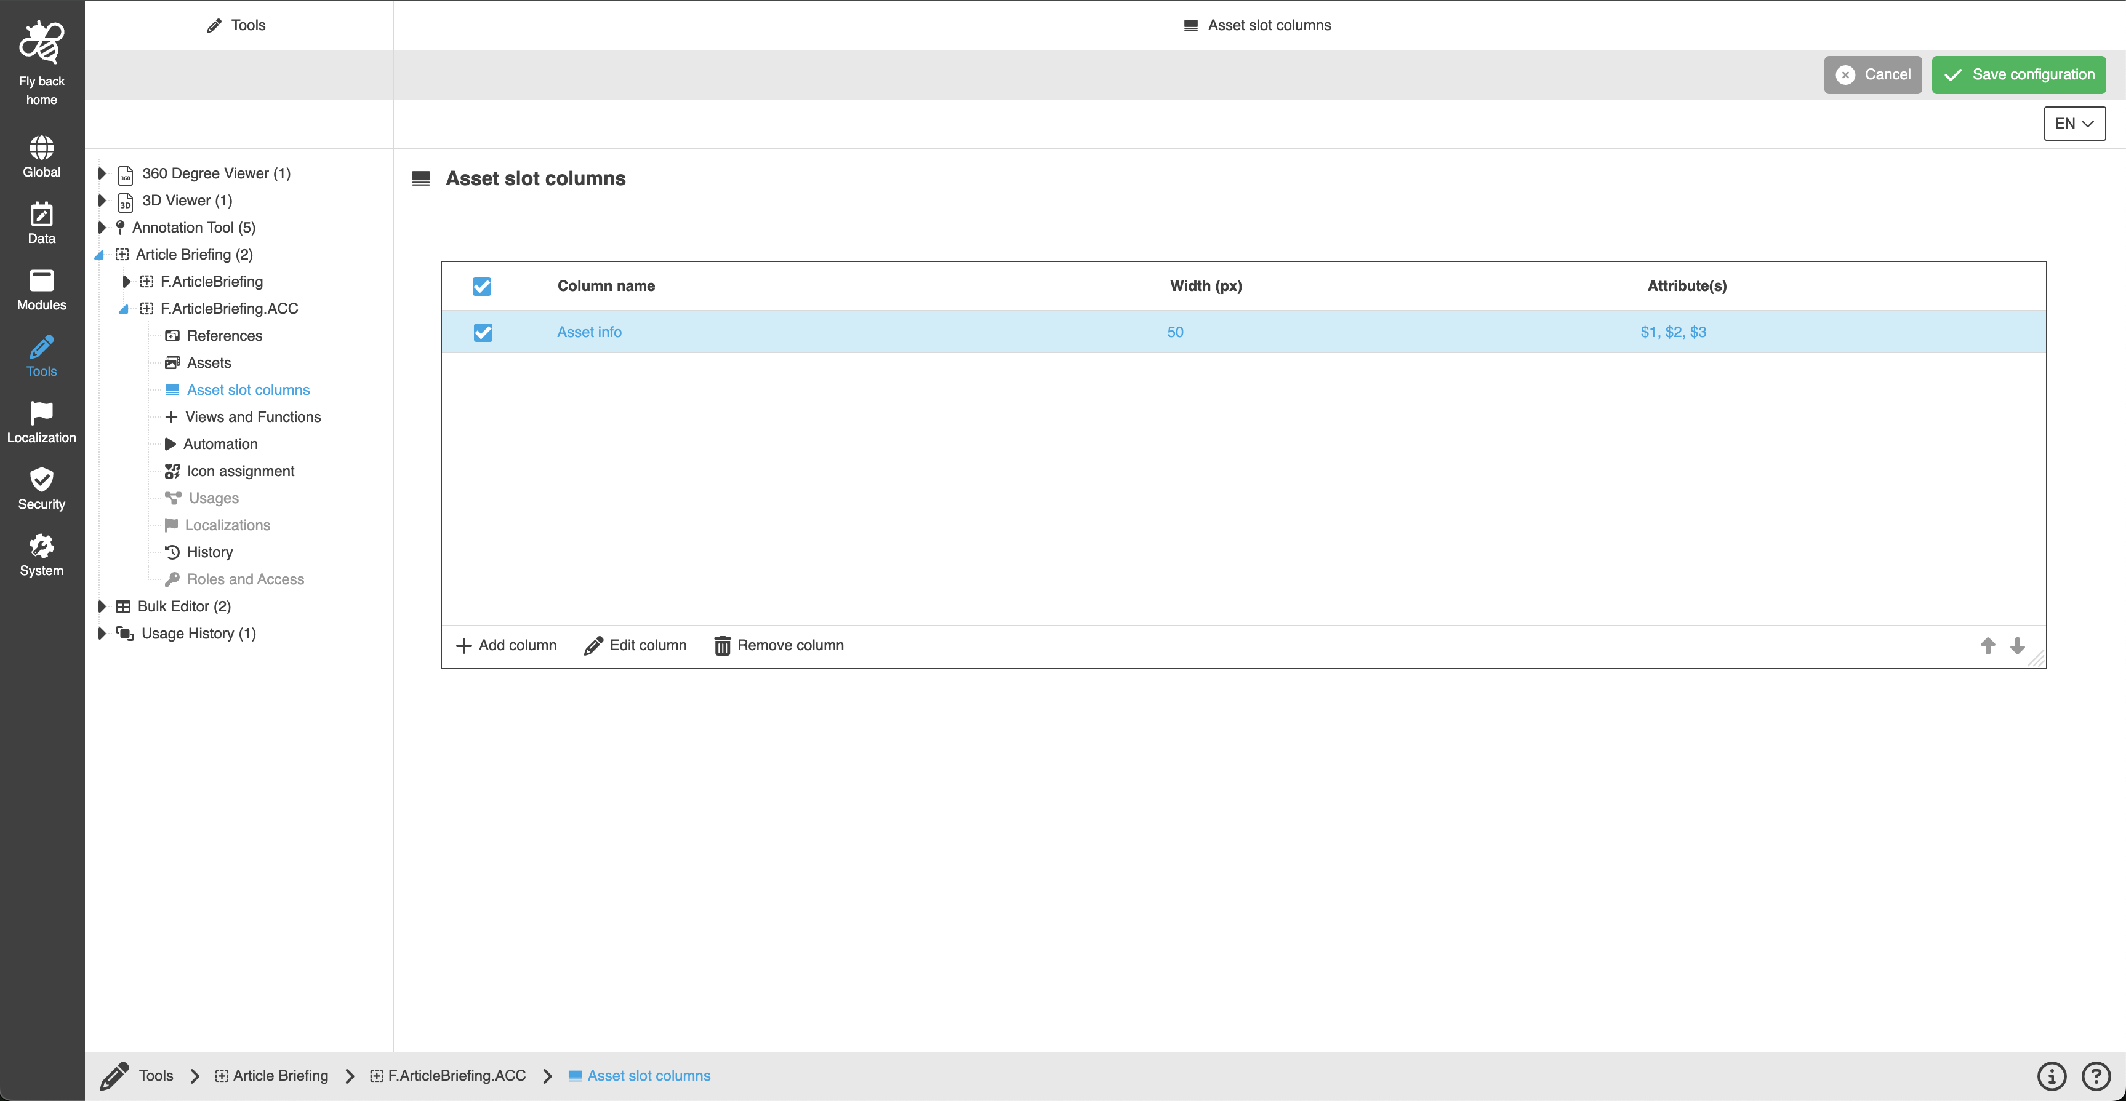
Task: Open the Data section in the sidebar
Action: (41, 222)
